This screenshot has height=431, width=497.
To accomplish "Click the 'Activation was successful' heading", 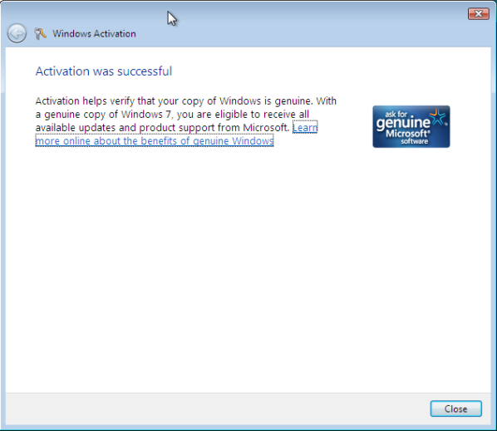I will click(x=104, y=71).
